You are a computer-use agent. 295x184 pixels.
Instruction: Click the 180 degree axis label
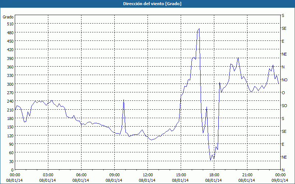pos(10,118)
